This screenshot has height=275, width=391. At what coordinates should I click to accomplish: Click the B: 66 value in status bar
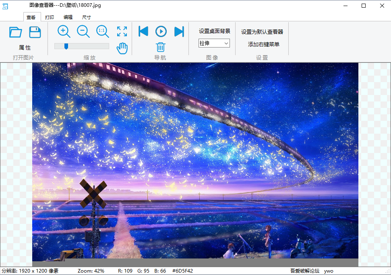[x=160, y=271]
